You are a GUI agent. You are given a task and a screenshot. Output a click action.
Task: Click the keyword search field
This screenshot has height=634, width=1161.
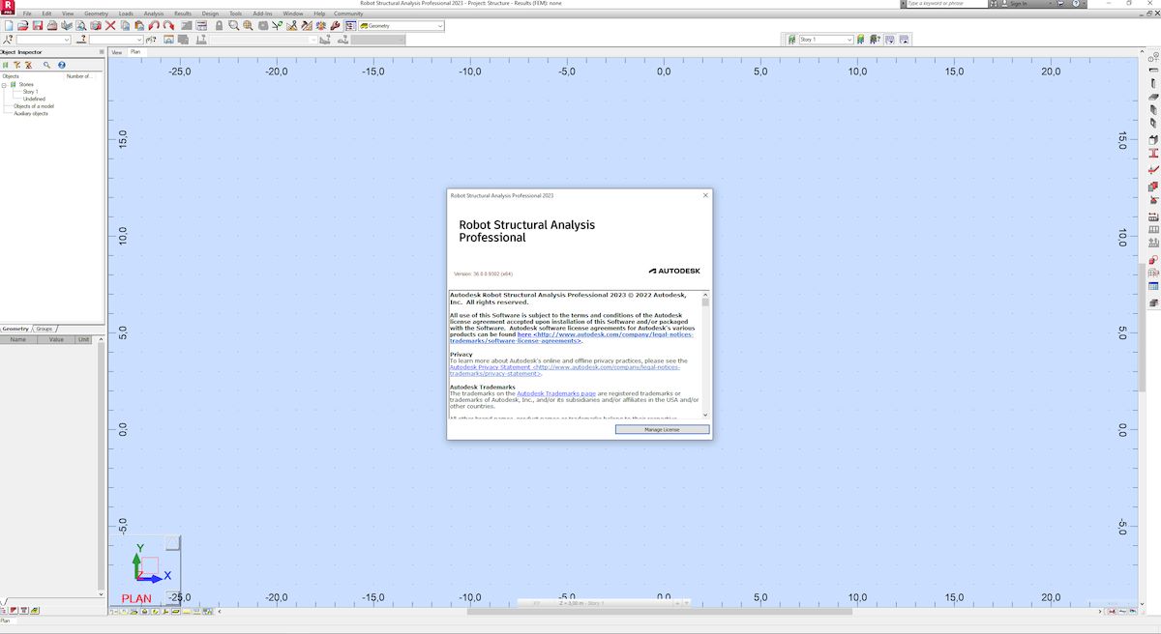click(948, 4)
